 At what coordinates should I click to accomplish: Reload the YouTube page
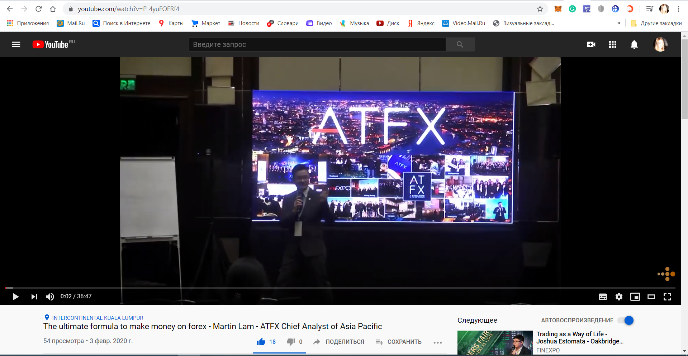[39, 9]
